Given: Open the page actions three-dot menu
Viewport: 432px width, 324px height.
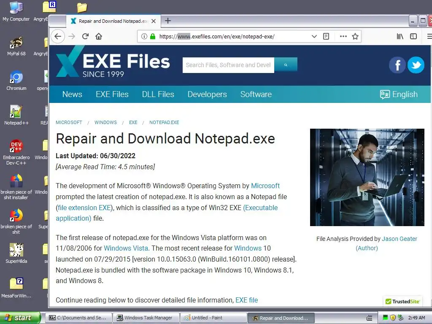Looking at the screenshot, I should pyautogui.click(x=343, y=36).
